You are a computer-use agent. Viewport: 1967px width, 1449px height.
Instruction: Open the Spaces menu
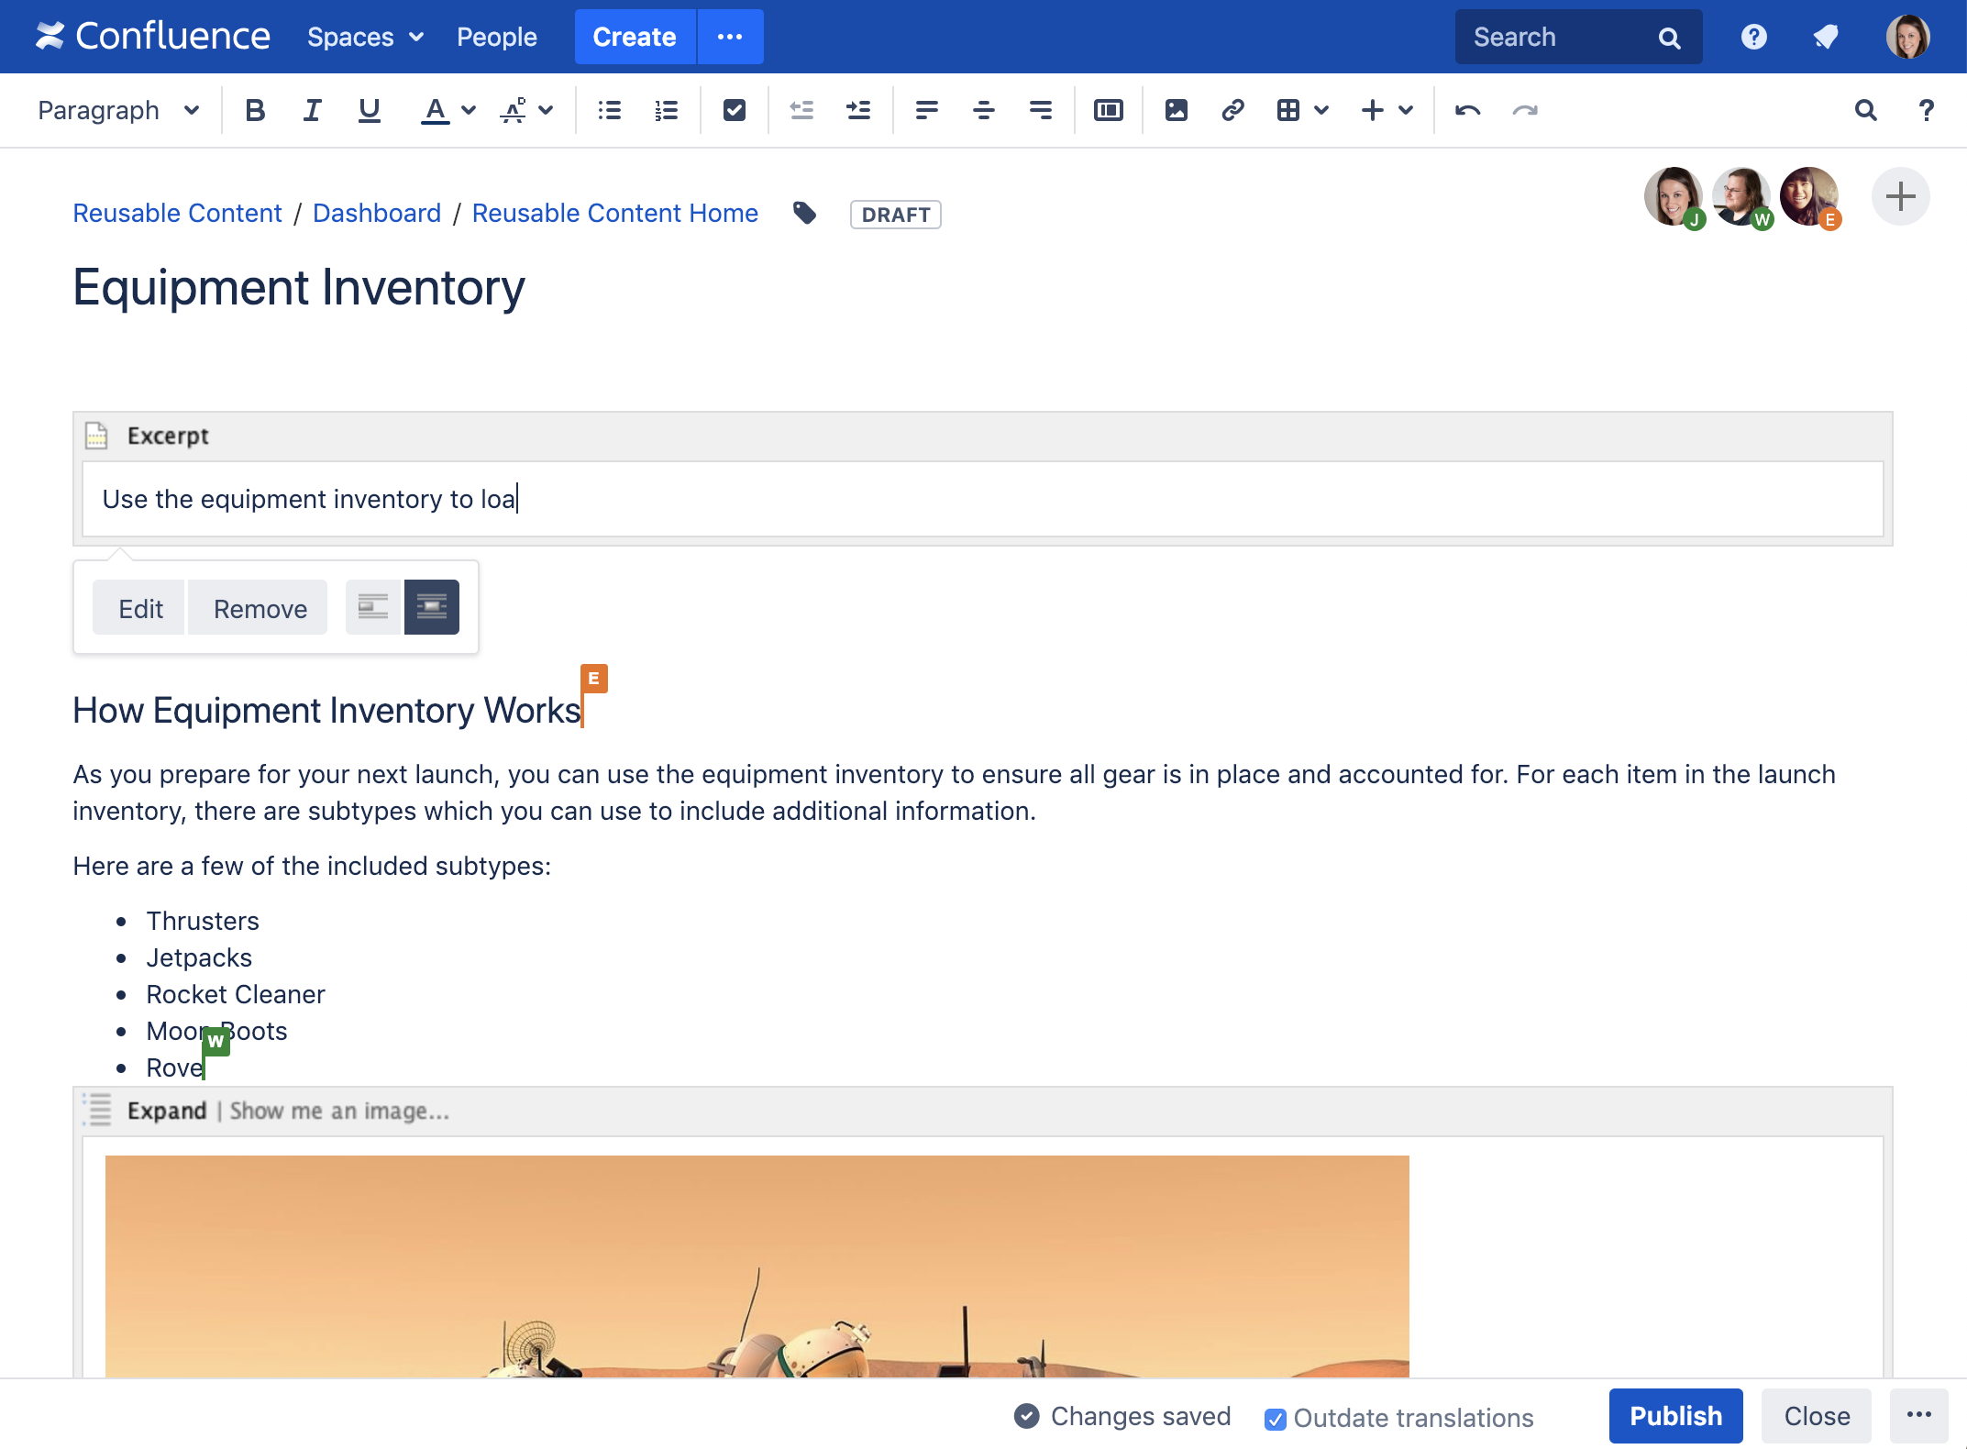pos(365,37)
